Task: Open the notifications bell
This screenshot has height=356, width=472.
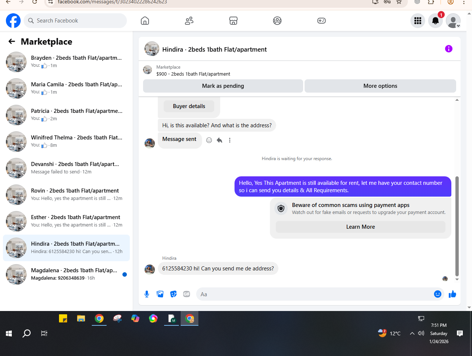Action: point(435,21)
